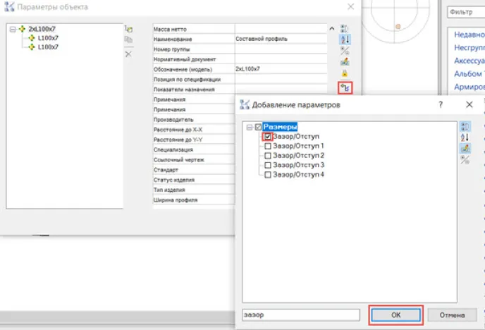Toggle the Размеры group checkbox
The height and width of the screenshot is (330, 485).
(258, 127)
